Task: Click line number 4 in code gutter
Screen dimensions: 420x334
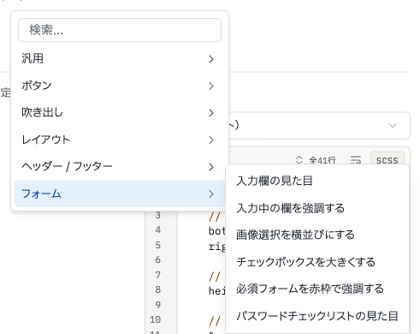Action: pos(158,230)
